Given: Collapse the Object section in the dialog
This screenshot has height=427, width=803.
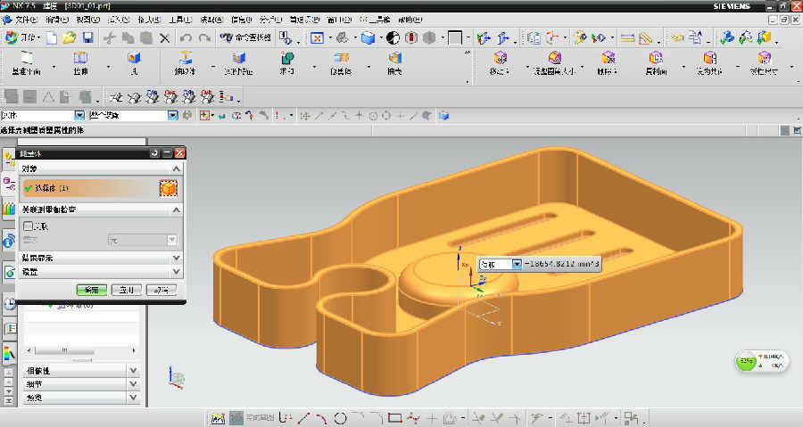Looking at the screenshot, I should [177, 168].
